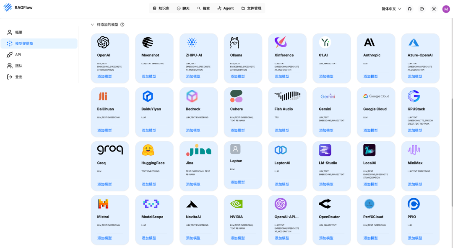Click the user avatar M
This screenshot has width=453, height=248.
[x=446, y=9]
